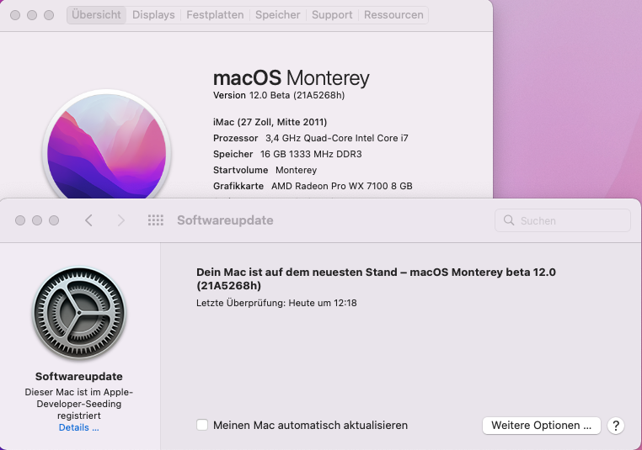Viewport: 642px width, 450px height.
Task: Click the Prozessor 3,4 GHz line
Action: click(310, 138)
